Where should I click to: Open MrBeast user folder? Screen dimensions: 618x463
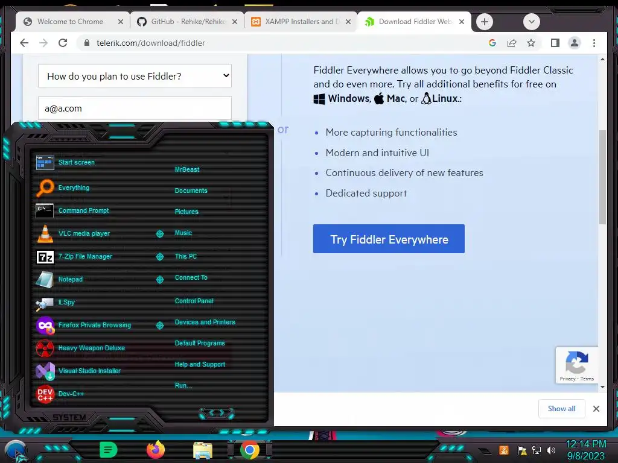click(x=187, y=169)
